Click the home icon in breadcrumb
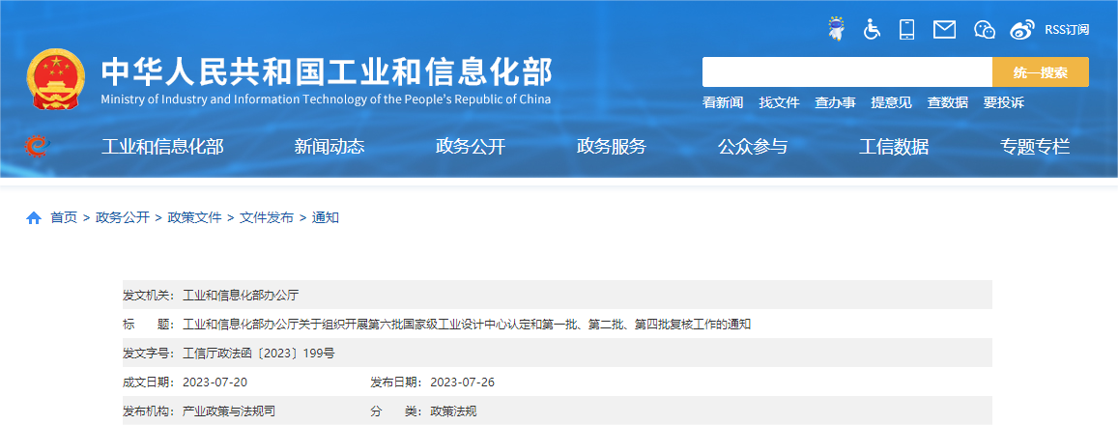The image size is (1118, 425). [34, 218]
